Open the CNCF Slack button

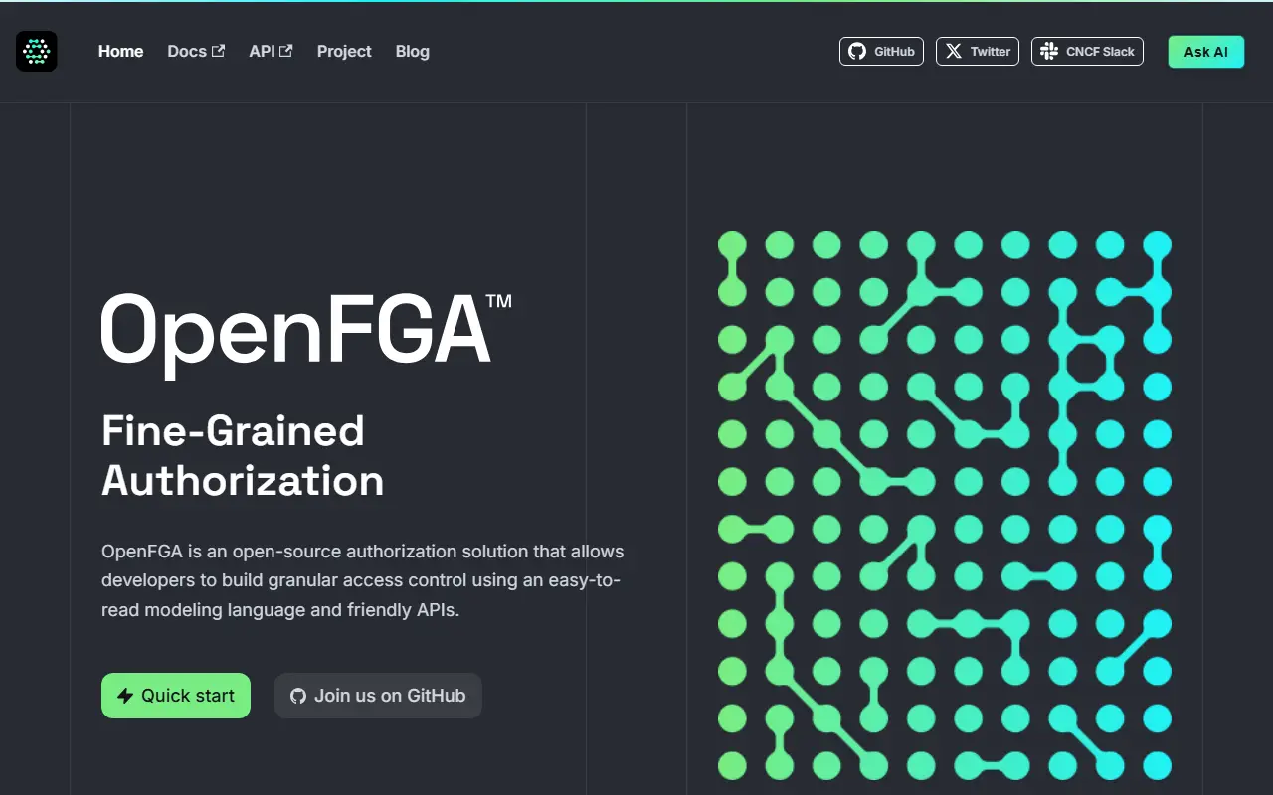(x=1087, y=51)
